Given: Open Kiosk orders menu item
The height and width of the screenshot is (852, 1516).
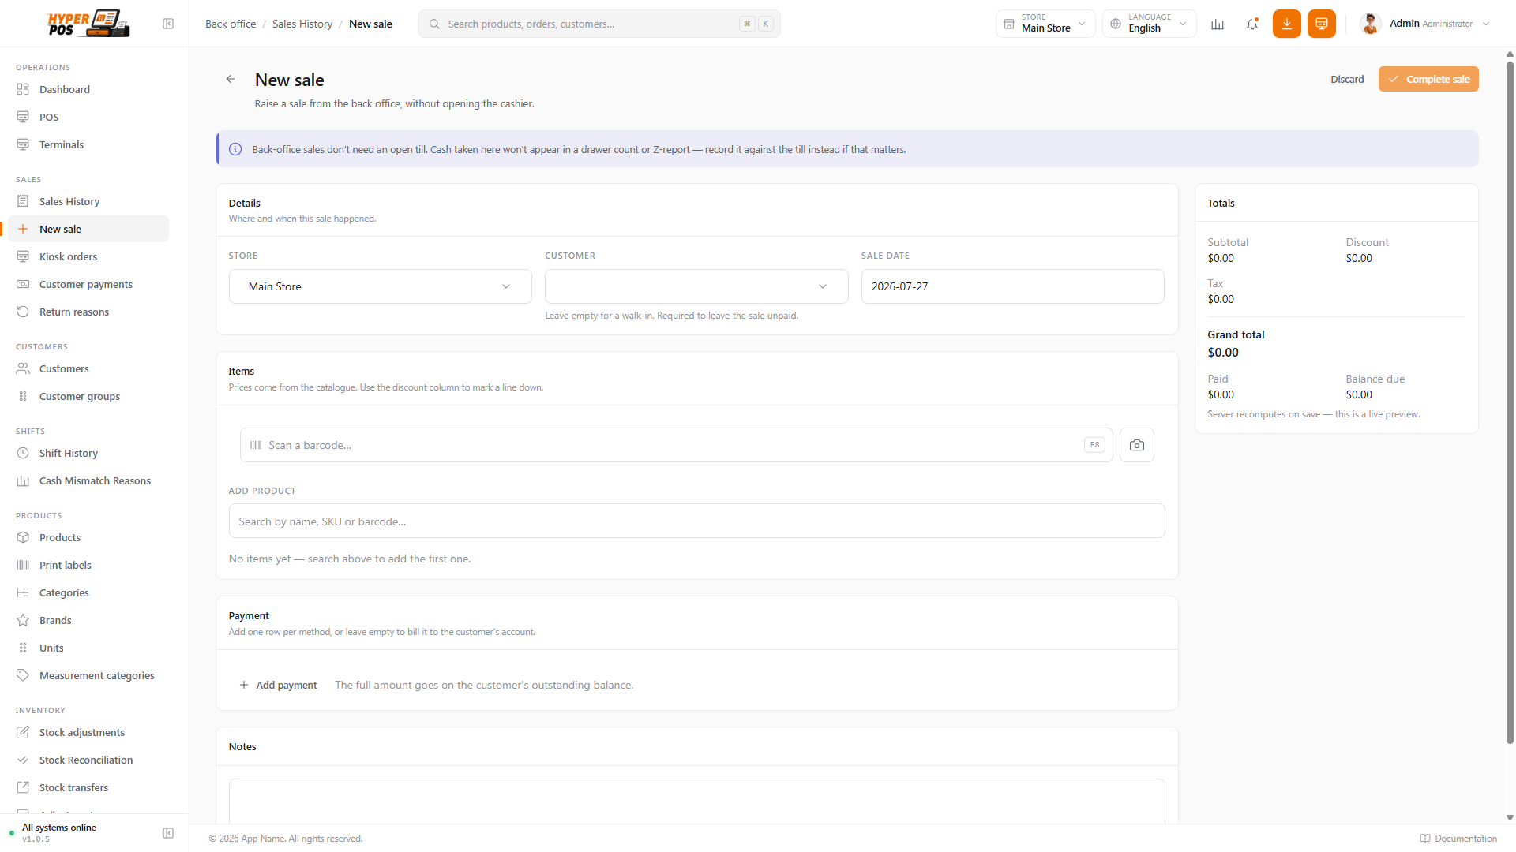Looking at the screenshot, I should [88, 256].
